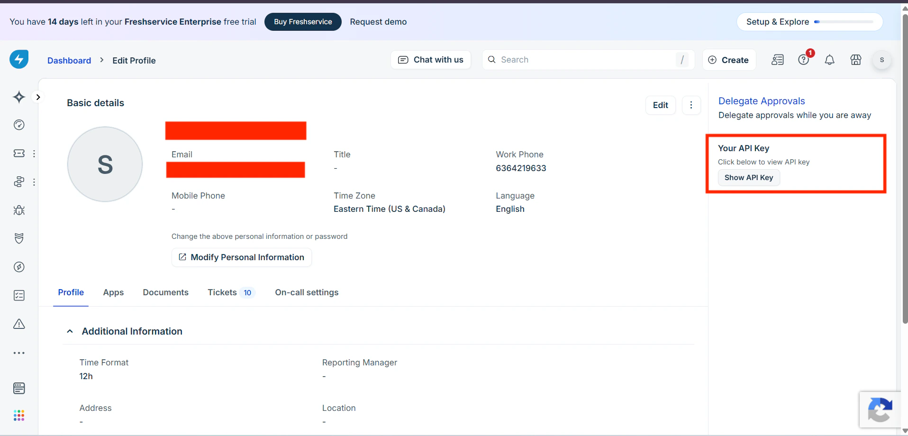Open user avatar menu in header
This screenshot has width=908, height=436.
(882, 60)
